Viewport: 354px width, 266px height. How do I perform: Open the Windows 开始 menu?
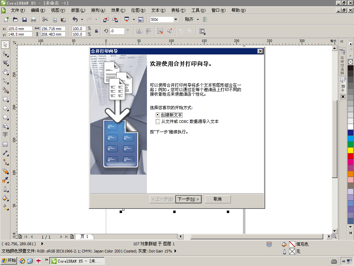[x=9, y=260]
